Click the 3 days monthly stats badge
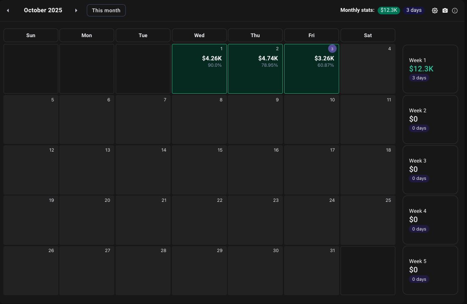Viewport: 467px width, 304px height. pyautogui.click(x=414, y=10)
